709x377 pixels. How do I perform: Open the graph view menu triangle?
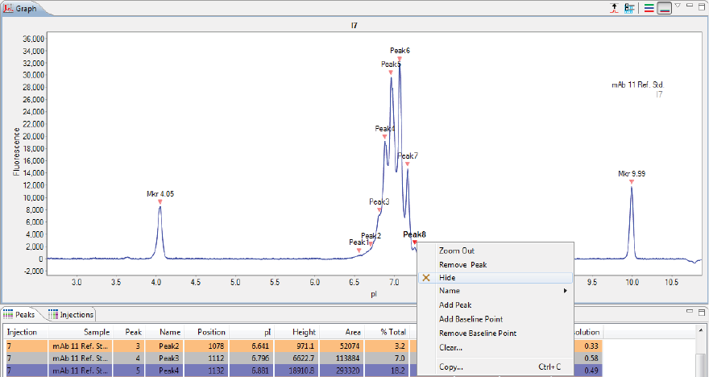[678, 6]
